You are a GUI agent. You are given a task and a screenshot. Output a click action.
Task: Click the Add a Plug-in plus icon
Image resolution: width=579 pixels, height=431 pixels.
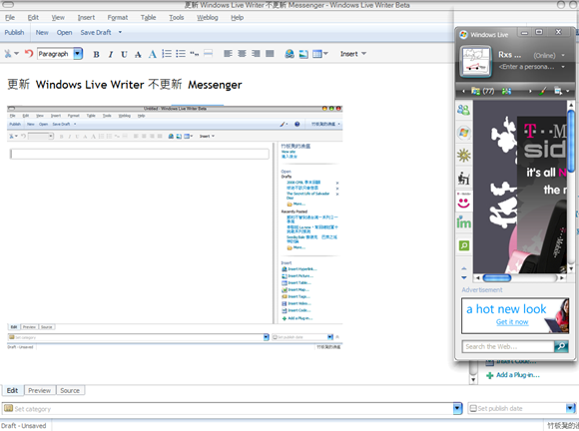point(489,376)
